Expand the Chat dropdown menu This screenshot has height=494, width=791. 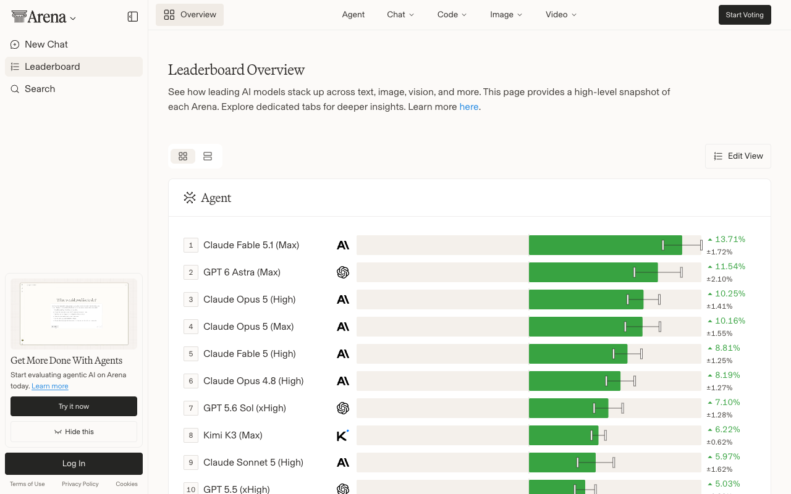coord(400,15)
